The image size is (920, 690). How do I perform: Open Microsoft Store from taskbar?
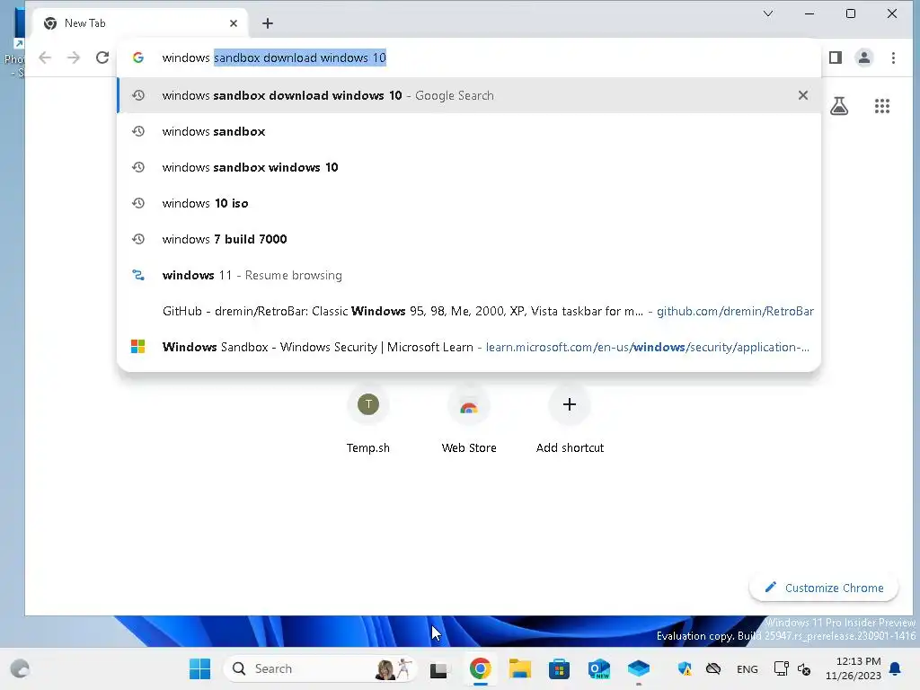[559, 668]
